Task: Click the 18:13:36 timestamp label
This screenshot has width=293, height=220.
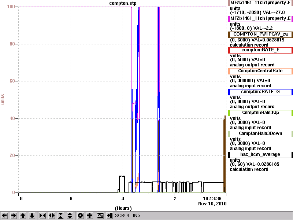Action: point(212,198)
